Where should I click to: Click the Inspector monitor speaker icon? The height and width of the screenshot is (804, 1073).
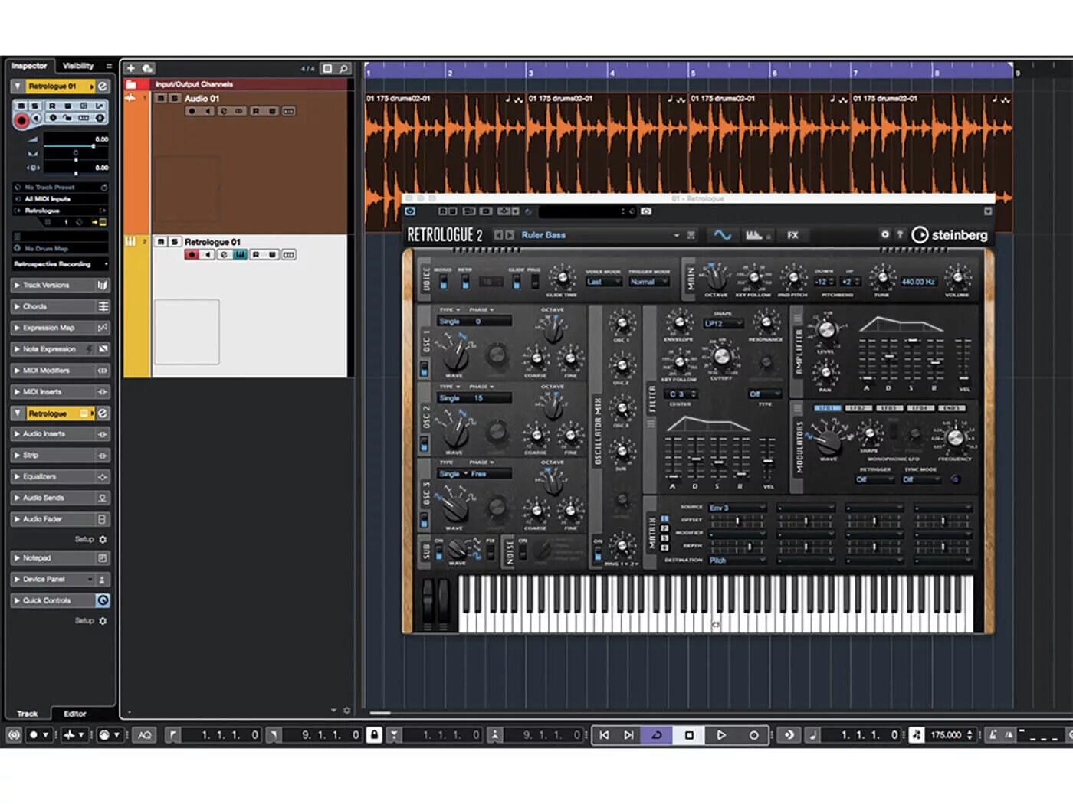tap(36, 118)
